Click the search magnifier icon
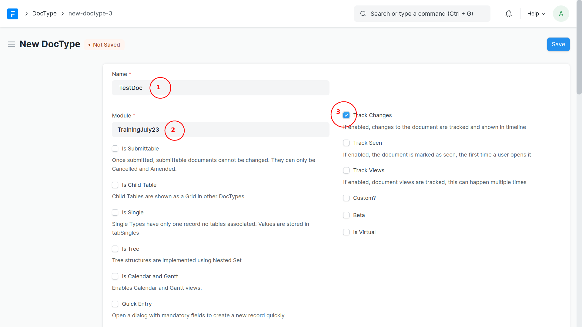Image resolution: width=582 pixels, height=327 pixels. [x=363, y=14]
